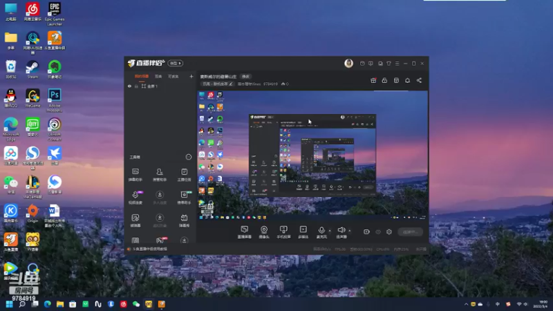553x311 pixels.
Task: Click the overlapping screens icon in title bar
Action: tap(380, 64)
